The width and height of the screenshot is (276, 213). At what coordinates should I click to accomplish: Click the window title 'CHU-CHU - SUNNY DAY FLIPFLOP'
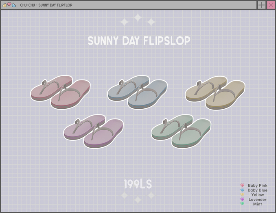pos(46,5)
